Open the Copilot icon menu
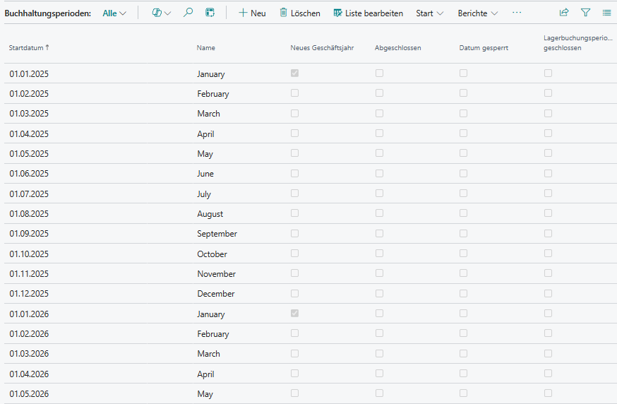This screenshot has width=617, height=404. [161, 13]
